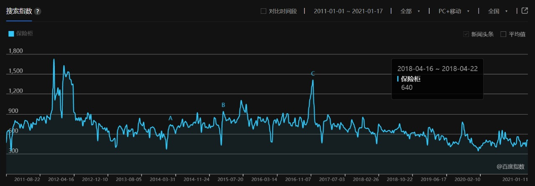Click the export icon at top right

pos(525,11)
